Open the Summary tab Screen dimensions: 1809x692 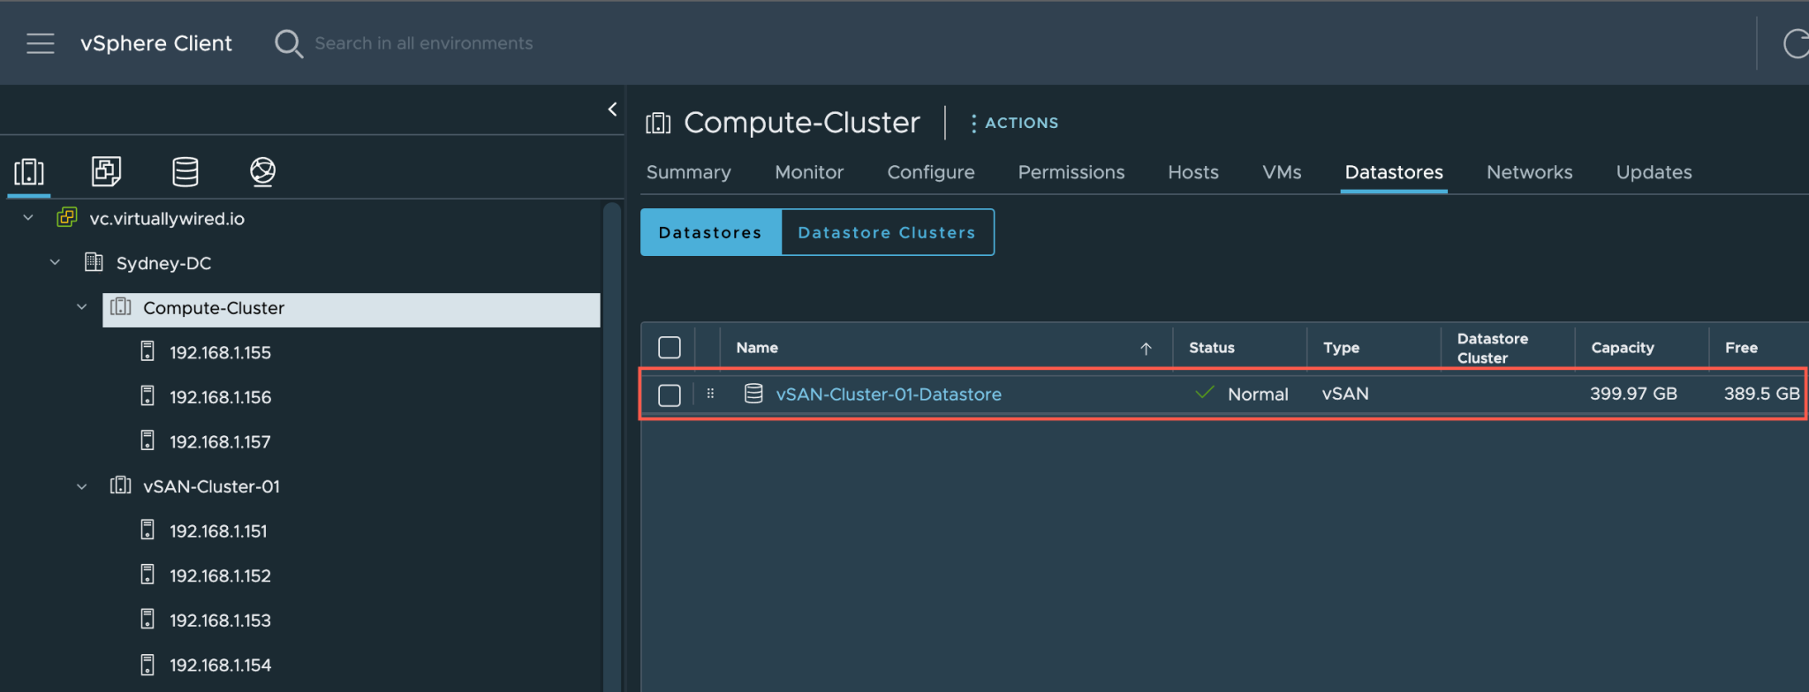(x=689, y=172)
